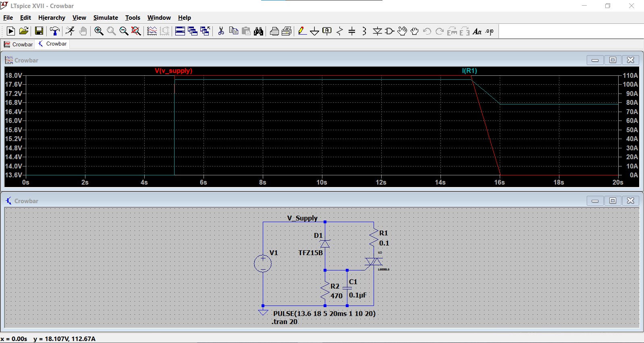Select the Move hand tool
Image resolution: width=644 pixels, height=343 pixels.
click(402, 31)
